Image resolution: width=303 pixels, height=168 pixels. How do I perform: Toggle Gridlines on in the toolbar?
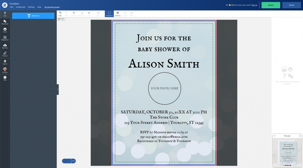point(117,14)
